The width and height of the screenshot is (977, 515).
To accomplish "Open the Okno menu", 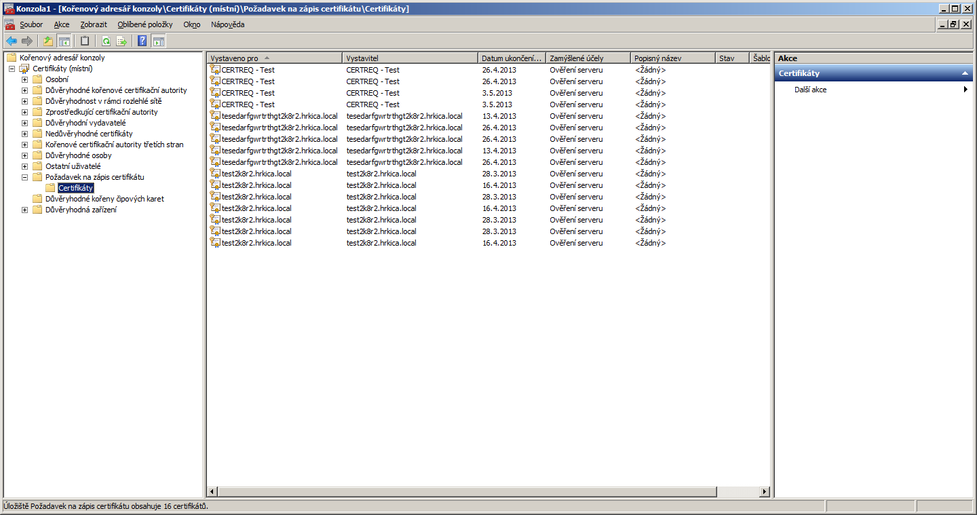I will point(192,24).
